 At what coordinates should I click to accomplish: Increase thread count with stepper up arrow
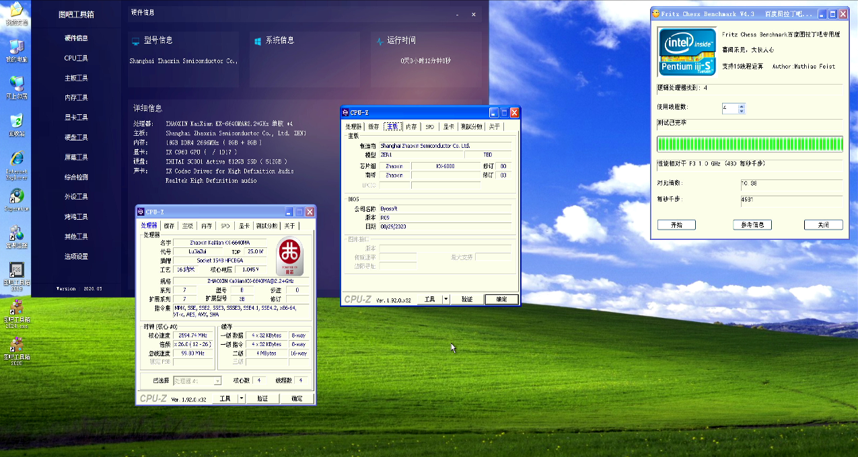742,106
